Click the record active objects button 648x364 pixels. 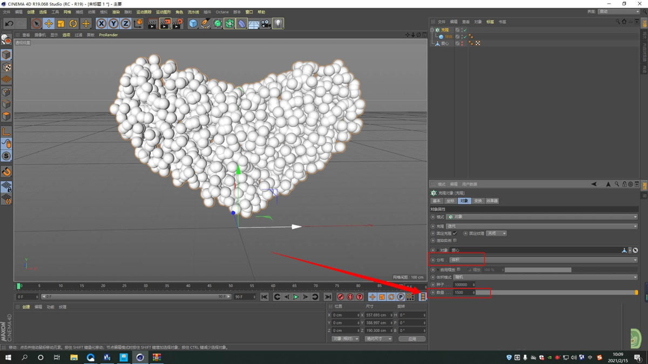341,297
